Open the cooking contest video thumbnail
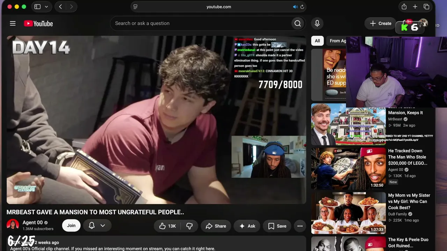 pos(349,213)
